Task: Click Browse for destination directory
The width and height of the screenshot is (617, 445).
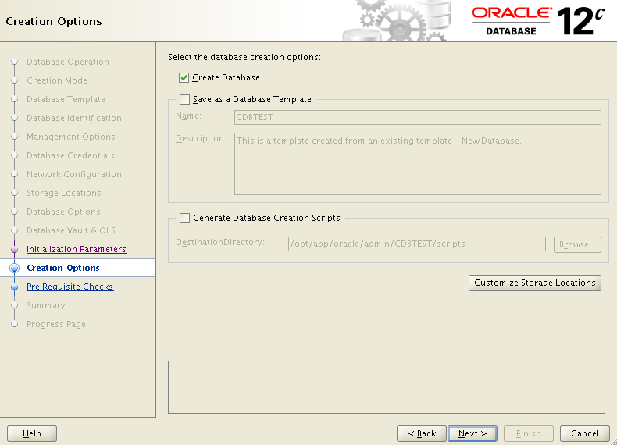Action: coord(577,244)
